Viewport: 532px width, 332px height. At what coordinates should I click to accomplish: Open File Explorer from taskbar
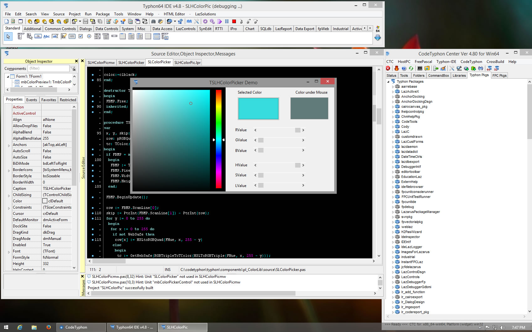[x=34, y=327]
